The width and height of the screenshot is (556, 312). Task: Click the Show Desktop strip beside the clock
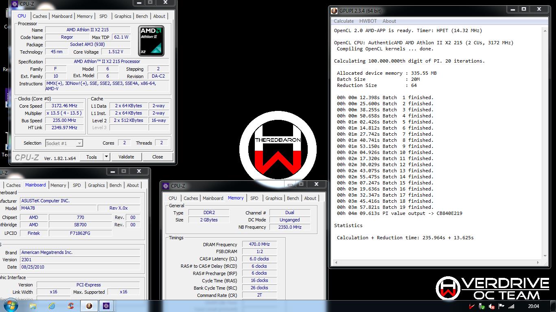pyautogui.click(x=553, y=306)
